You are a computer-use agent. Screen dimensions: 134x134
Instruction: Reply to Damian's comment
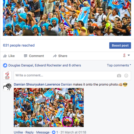click(x=30, y=132)
